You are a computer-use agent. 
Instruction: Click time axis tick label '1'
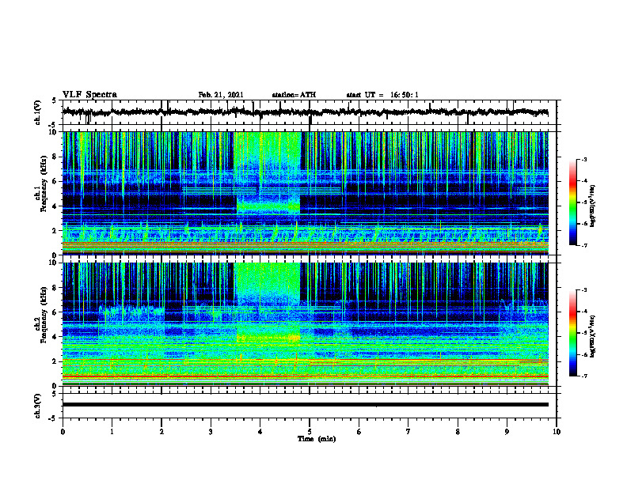coord(112,432)
